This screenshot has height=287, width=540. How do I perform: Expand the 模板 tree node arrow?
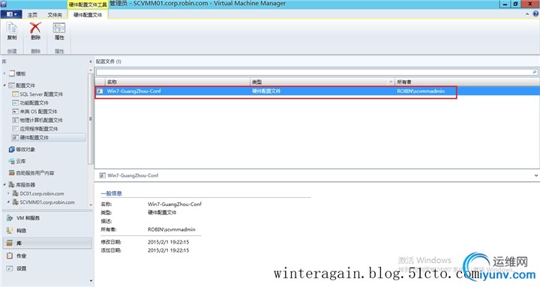click(4, 73)
